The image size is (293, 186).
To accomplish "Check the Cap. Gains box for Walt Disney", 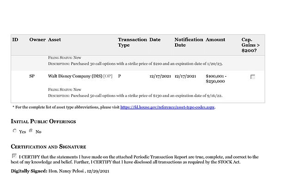I will 253,77.
